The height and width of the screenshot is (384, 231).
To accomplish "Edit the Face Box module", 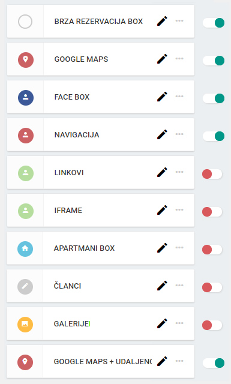I will pos(162,97).
